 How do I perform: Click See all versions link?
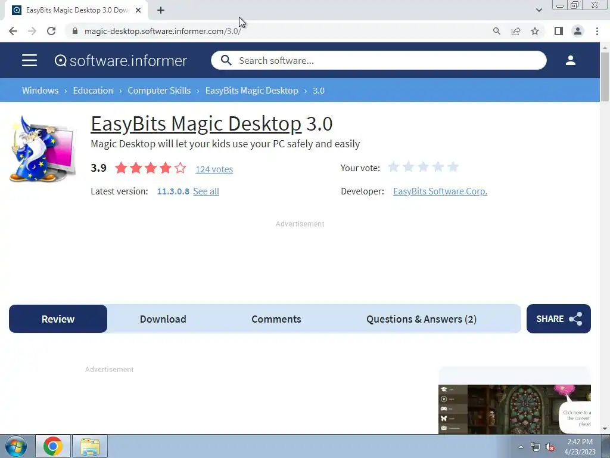206,191
